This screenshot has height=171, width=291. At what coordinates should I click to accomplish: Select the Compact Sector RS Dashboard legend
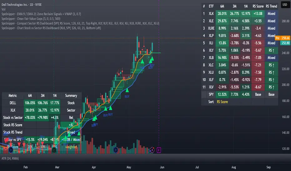click(80, 23)
